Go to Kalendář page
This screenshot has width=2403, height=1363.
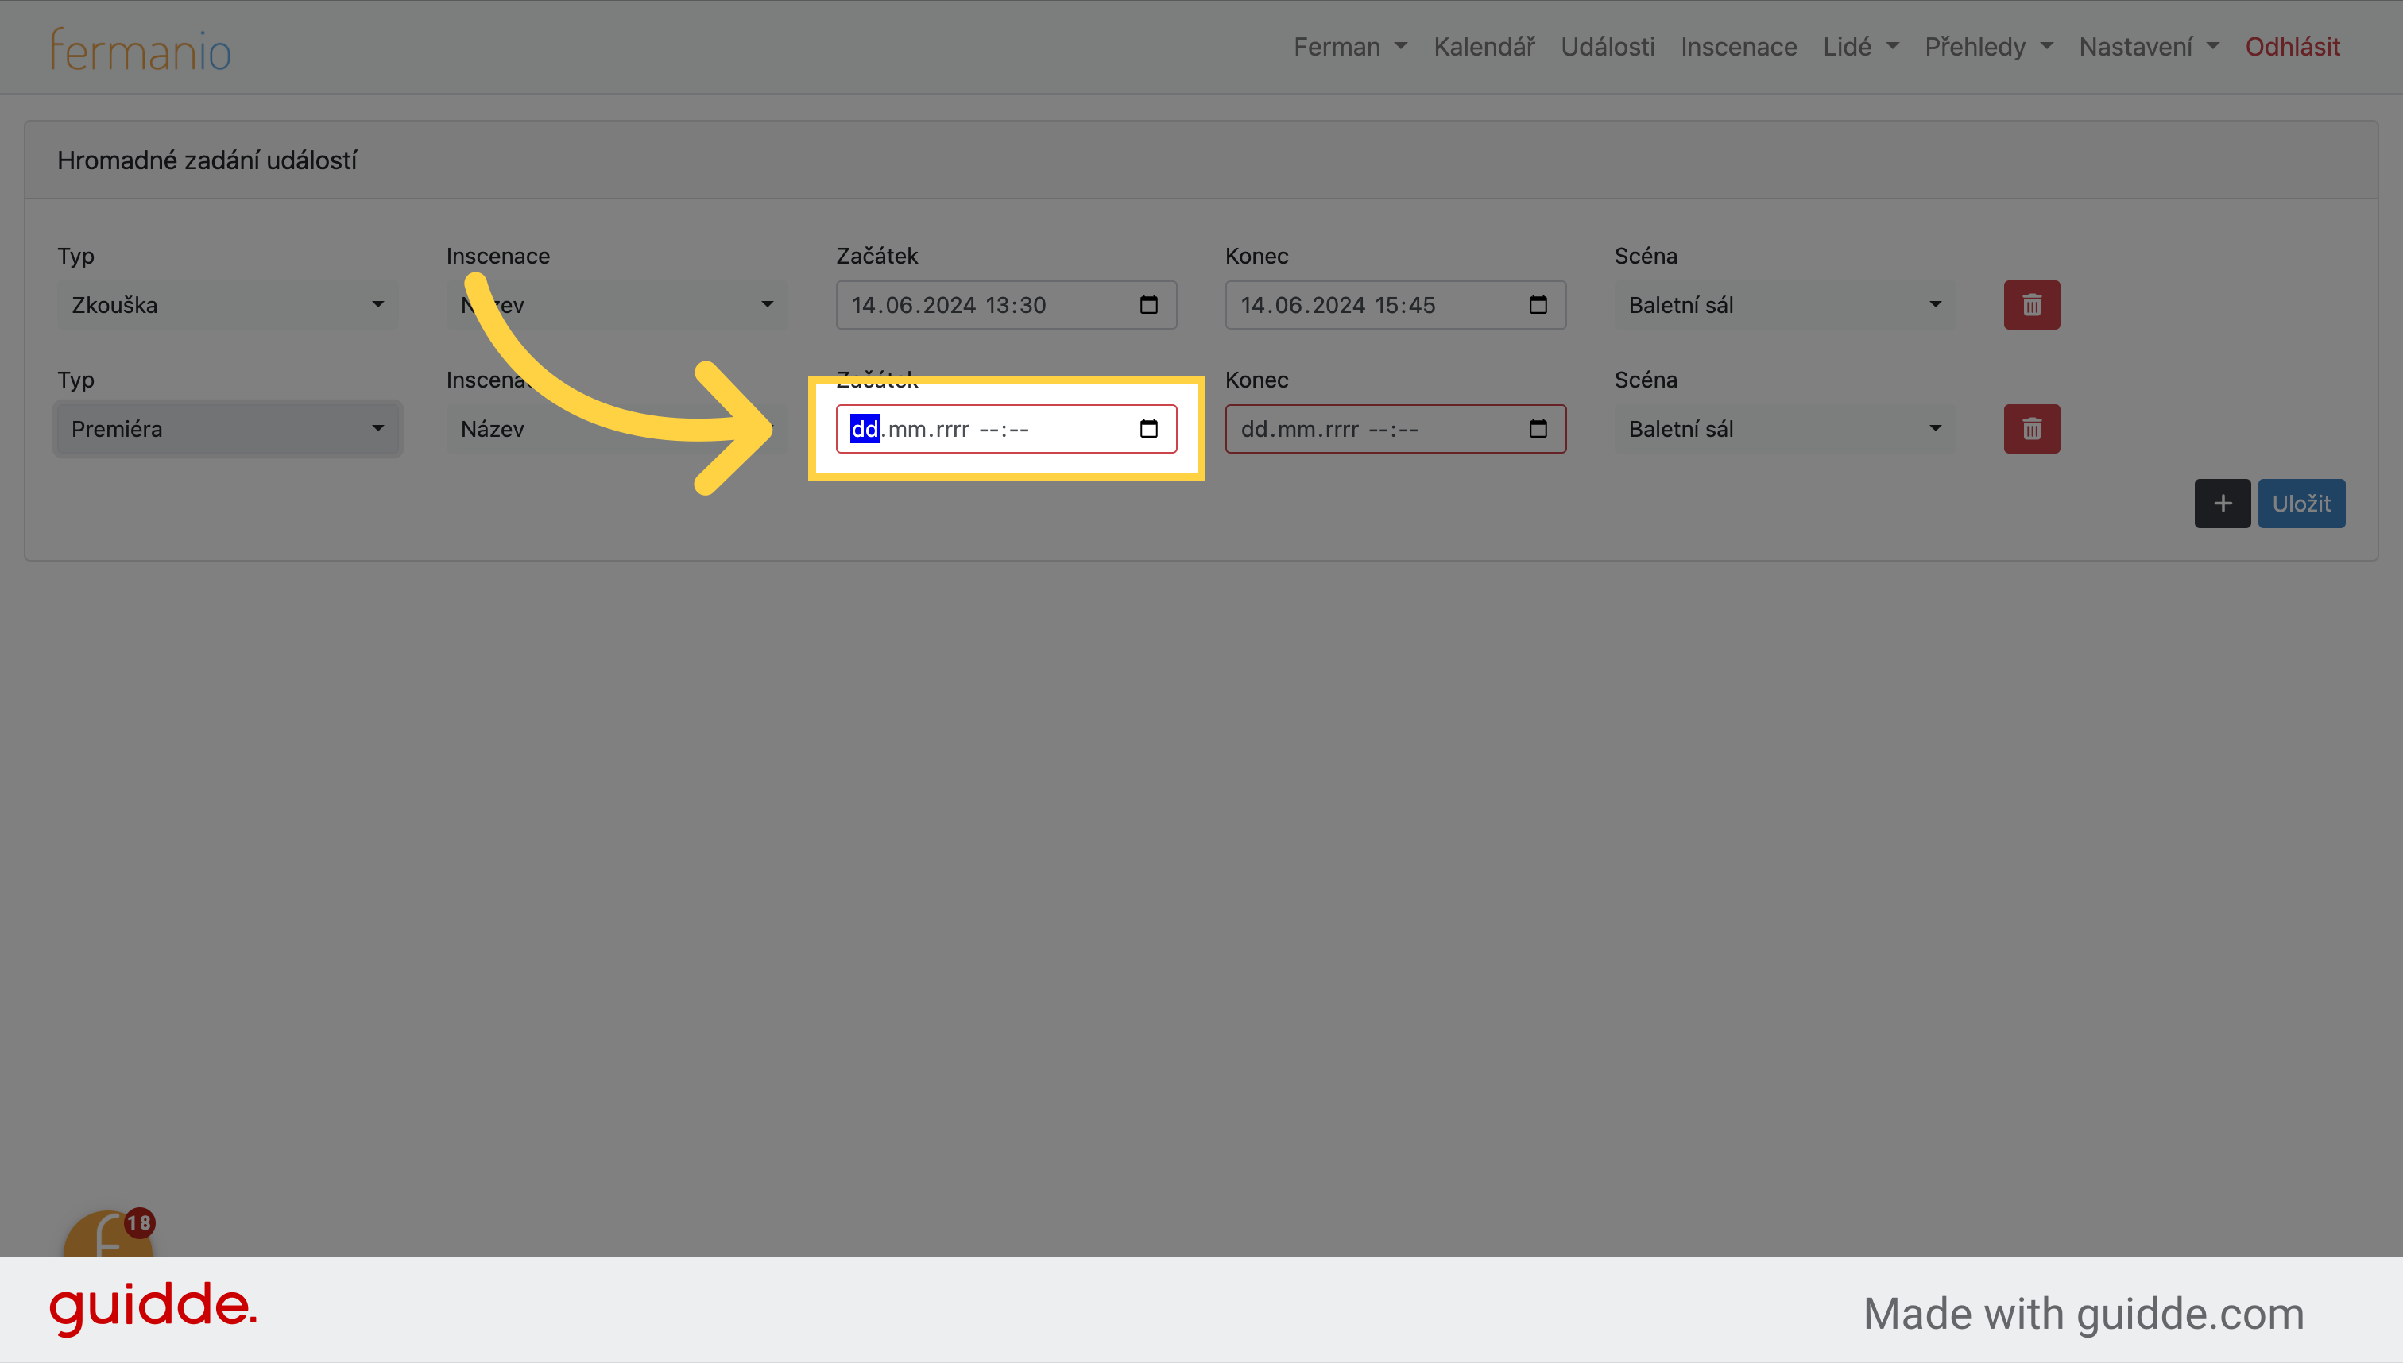tap(1484, 47)
